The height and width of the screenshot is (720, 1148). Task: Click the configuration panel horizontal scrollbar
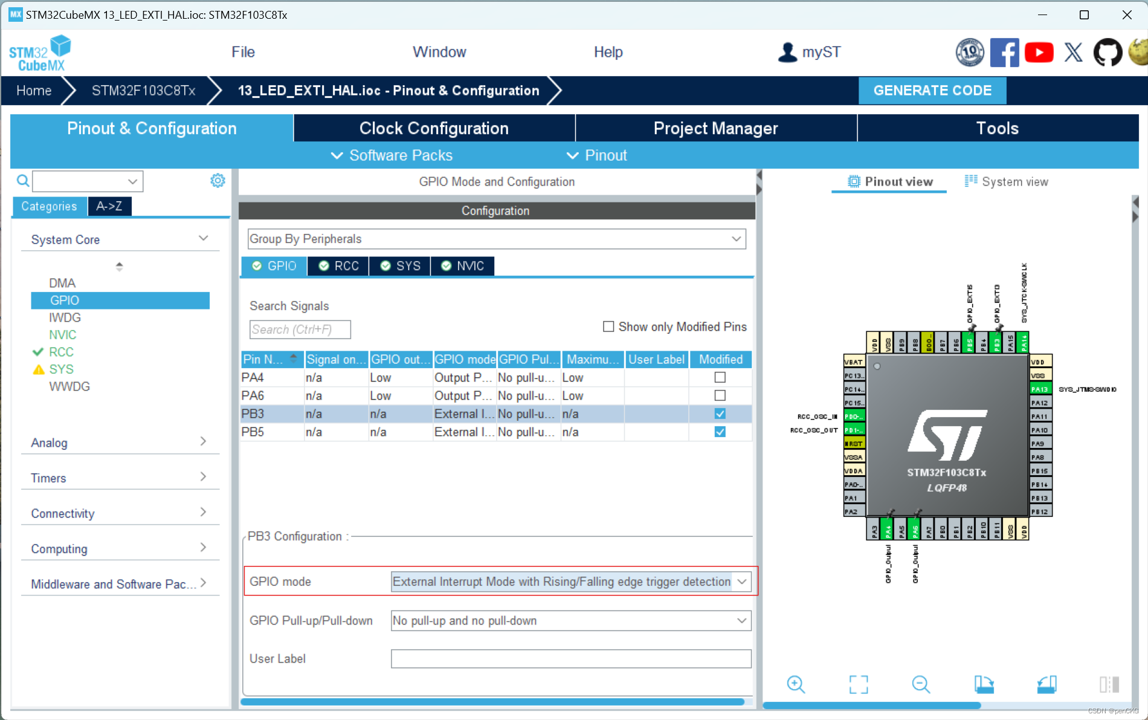[x=492, y=702]
